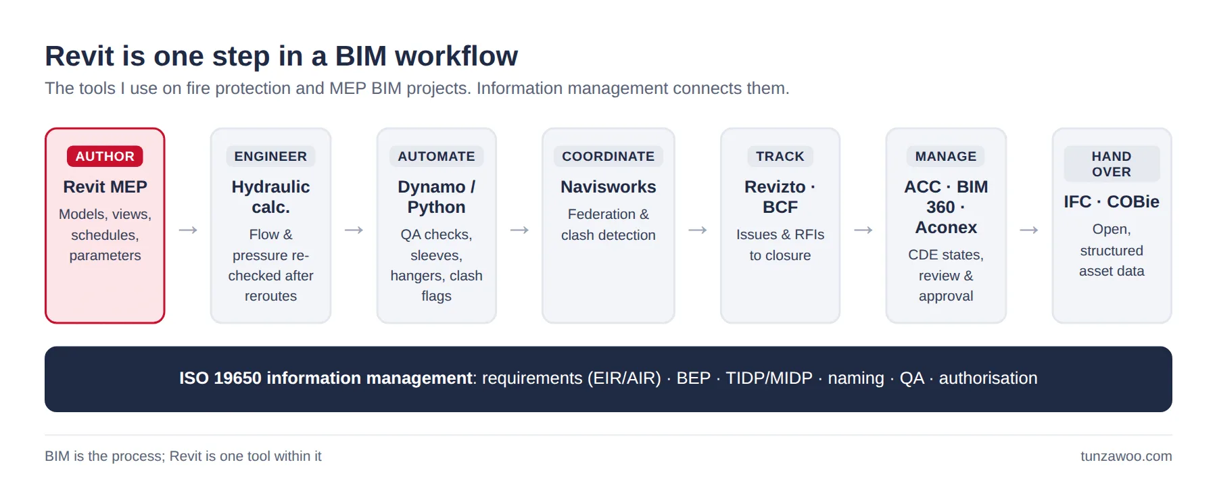Select the TRACK badge

(x=780, y=156)
